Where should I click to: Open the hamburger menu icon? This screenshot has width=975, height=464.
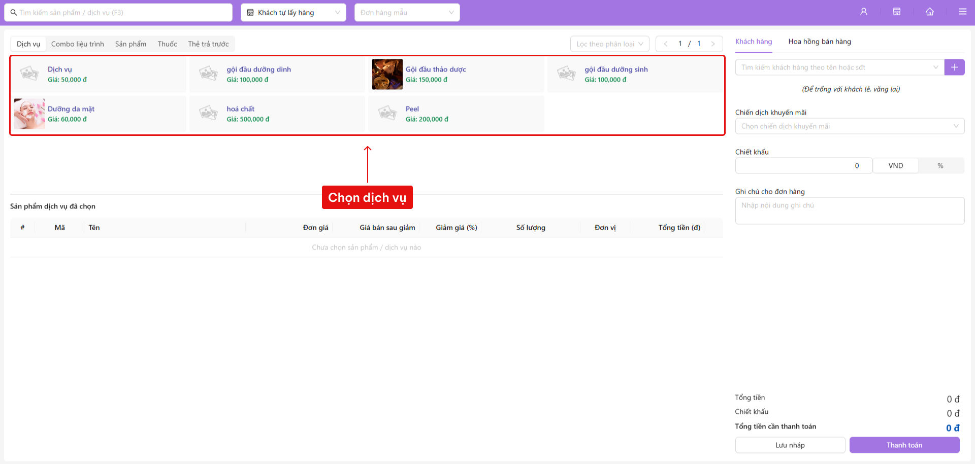click(x=962, y=12)
